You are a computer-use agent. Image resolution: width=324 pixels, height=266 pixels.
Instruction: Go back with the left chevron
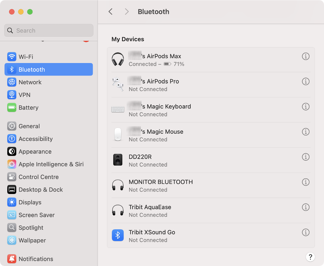tap(110, 11)
